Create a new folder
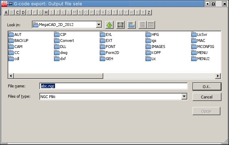The width and height of the screenshot is (229, 145). pos(131,25)
